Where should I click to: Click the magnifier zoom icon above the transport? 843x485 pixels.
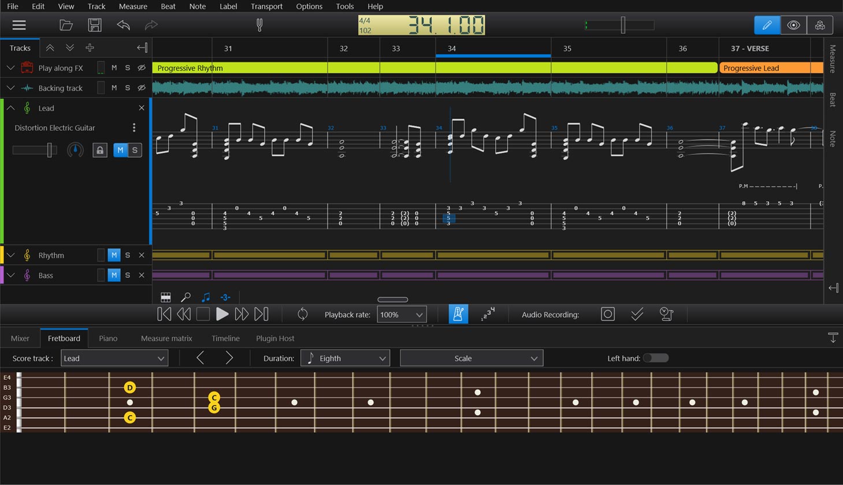click(186, 297)
